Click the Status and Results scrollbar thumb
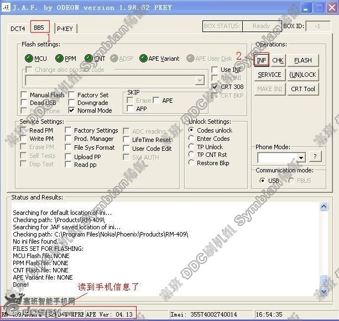The height and width of the screenshot is (321, 339). point(324,281)
